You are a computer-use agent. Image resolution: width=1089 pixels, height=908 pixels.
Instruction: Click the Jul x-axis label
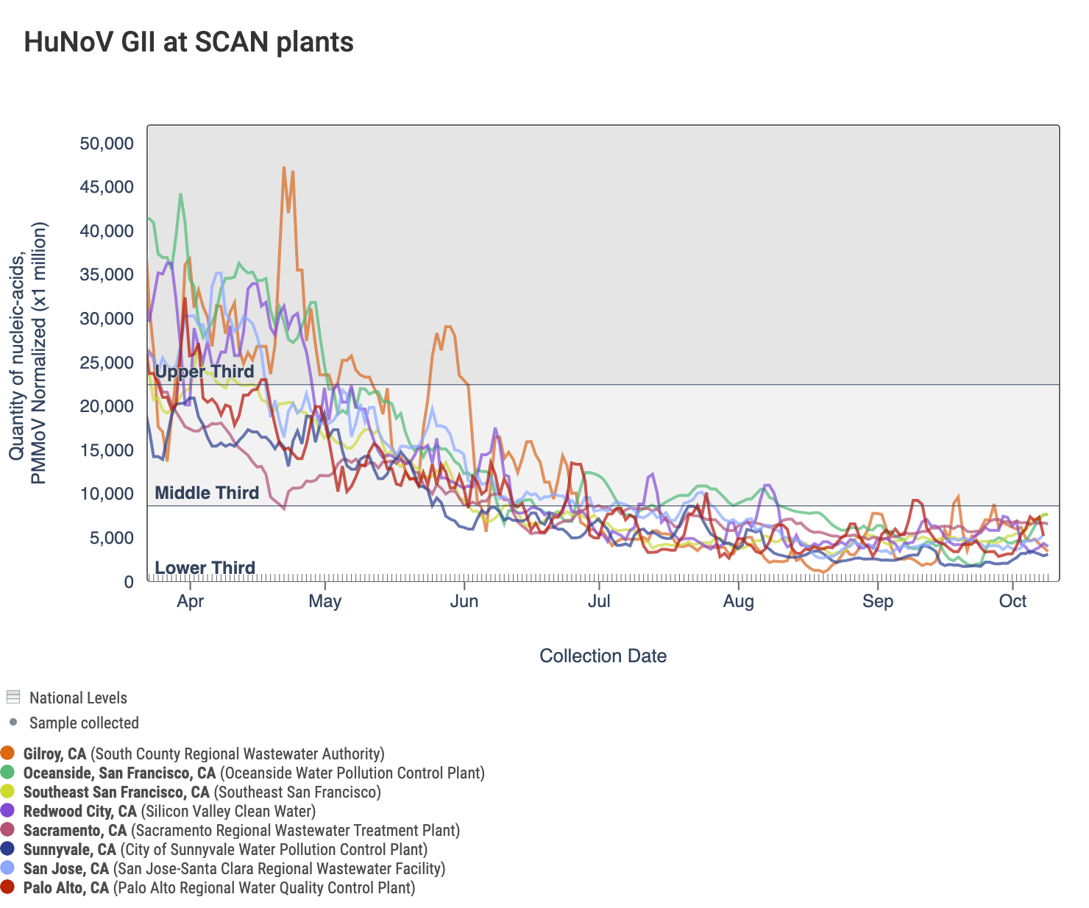599,601
